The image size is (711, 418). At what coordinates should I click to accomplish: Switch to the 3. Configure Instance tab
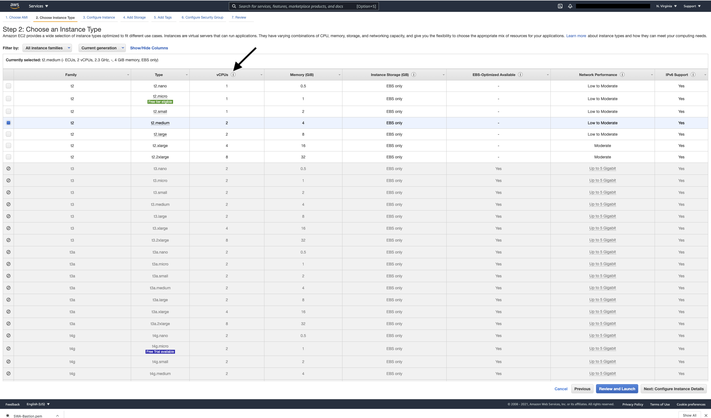(x=99, y=17)
